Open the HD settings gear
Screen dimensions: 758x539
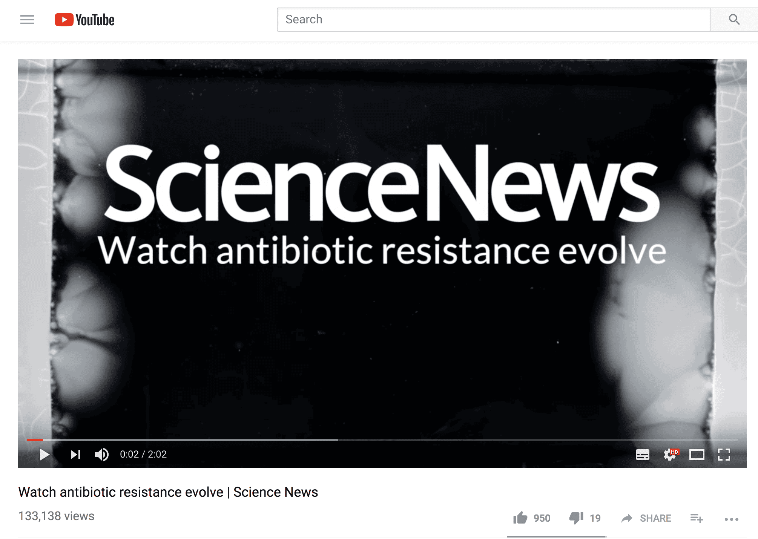tap(671, 455)
